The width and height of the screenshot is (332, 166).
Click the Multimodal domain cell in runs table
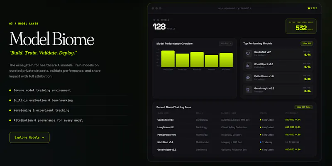(x=202, y=142)
